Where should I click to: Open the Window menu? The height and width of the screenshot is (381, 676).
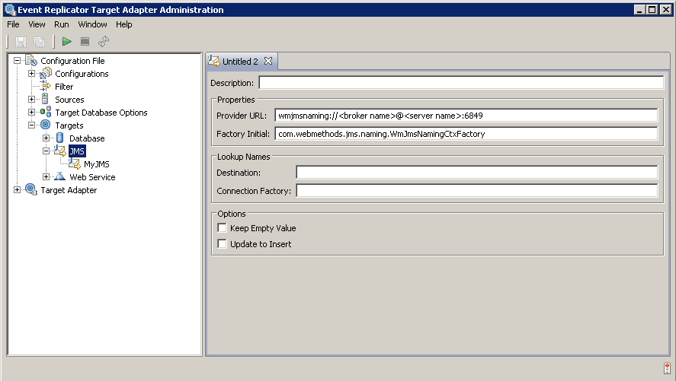[92, 24]
